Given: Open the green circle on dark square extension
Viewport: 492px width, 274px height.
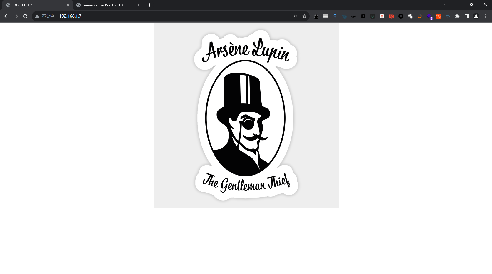Looking at the screenshot, I should 373,16.
